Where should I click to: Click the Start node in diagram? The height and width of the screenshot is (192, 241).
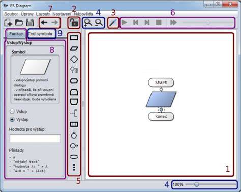[x=161, y=83]
